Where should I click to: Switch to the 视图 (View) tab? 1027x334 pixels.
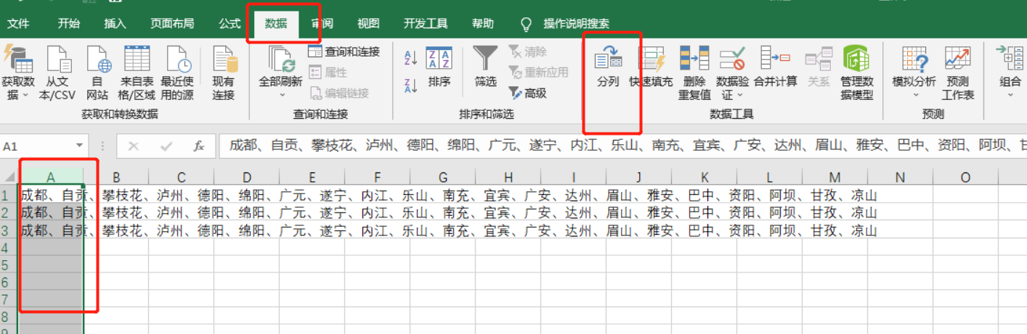(x=368, y=24)
